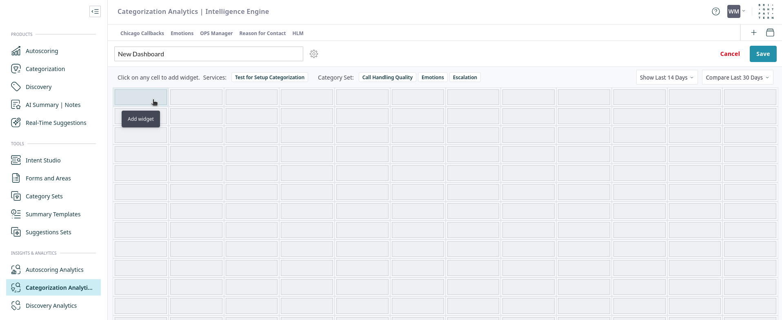Open the WM user account menu
The height and width of the screenshot is (320, 782).
(x=736, y=11)
